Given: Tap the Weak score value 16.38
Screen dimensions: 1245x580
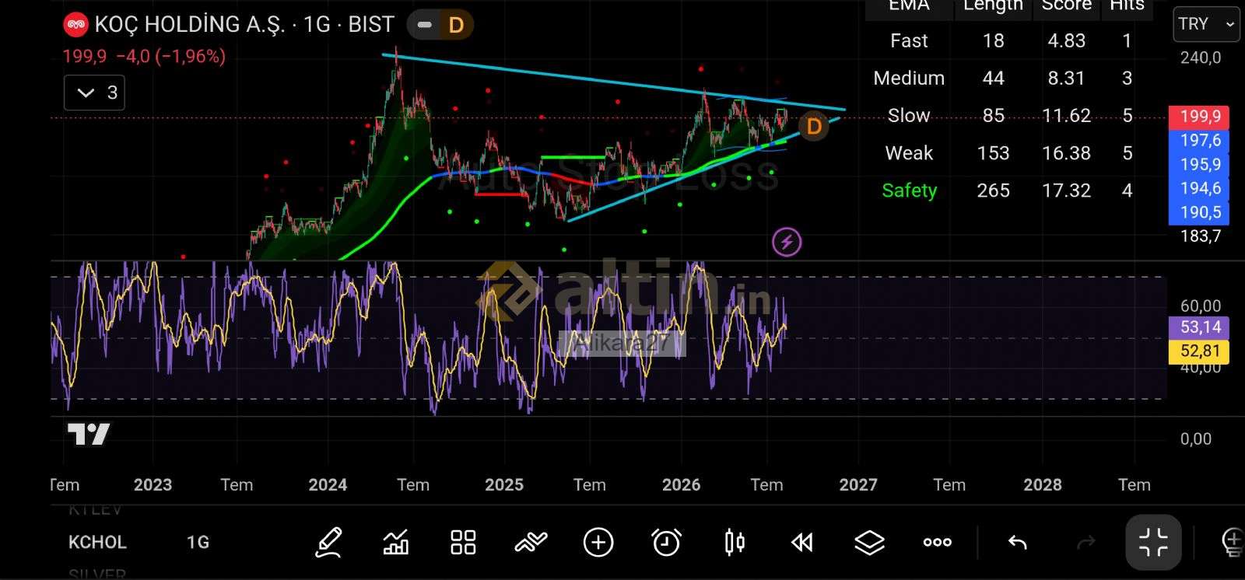Looking at the screenshot, I should 1066,153.
